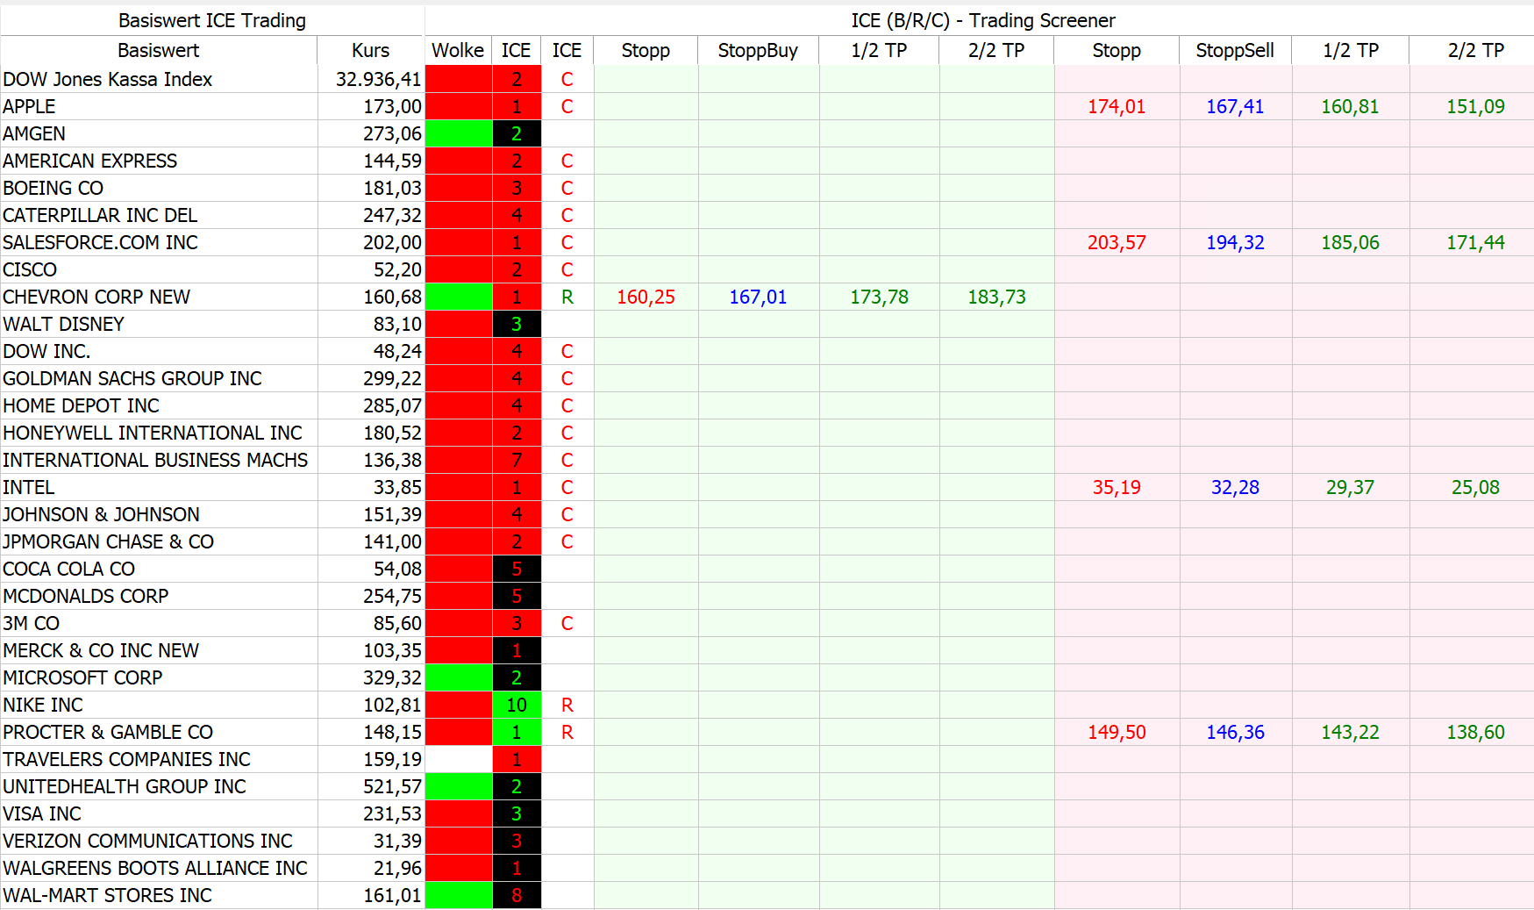Click the WALT DISNEY row name
The width and height of the screenshot is (1534, 910).
pos(63,324)
